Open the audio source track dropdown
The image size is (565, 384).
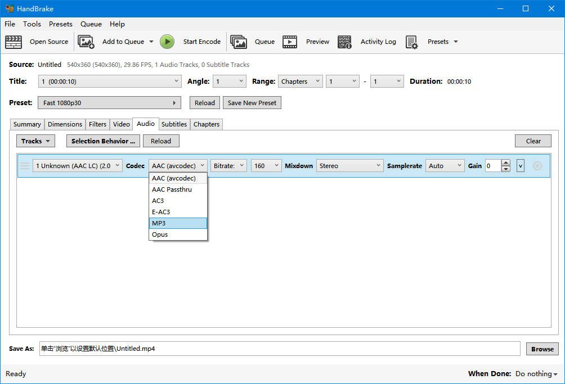[78, 166]
